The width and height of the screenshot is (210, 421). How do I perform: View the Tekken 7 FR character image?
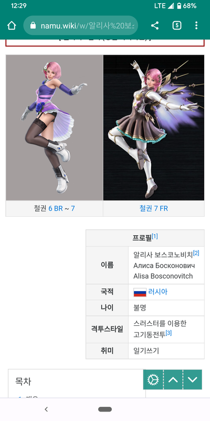(154, 127)
